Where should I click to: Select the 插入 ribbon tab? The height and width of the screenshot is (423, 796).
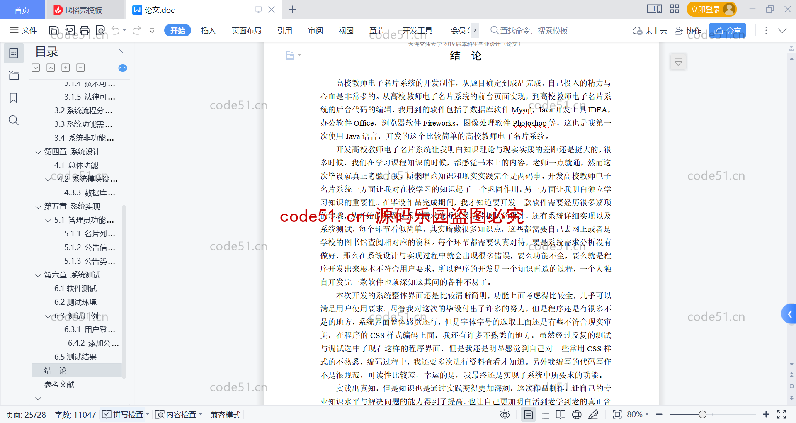pyautogui.click(x=208, y=30)
